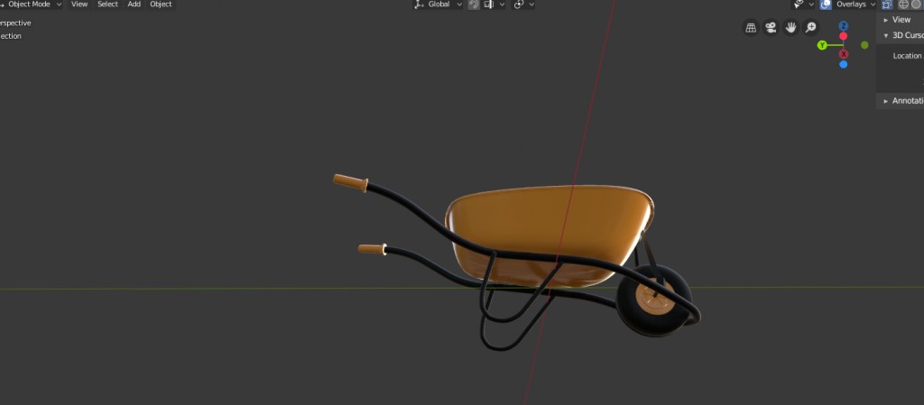Click the red X axis on gizmo
Image resolution: width=924 pixels, height=405 pixels.
pyautogui.click(x=843, y=54)
